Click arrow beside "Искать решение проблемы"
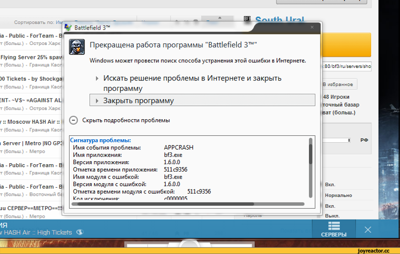The width and height of the screenshot is (400, 254). coord(97,78)
